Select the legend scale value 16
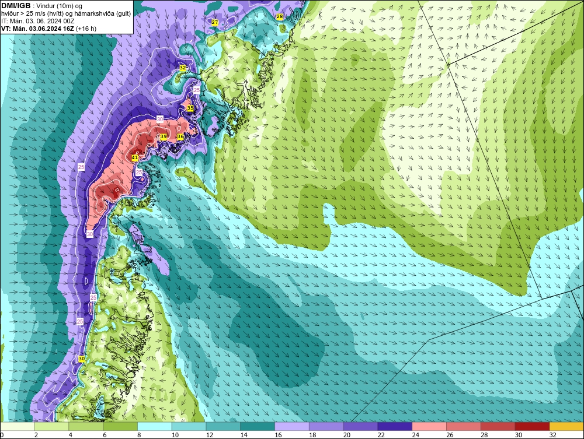This screenshot has height=439, width=584. pyautogui.click(x=278, y=435)
